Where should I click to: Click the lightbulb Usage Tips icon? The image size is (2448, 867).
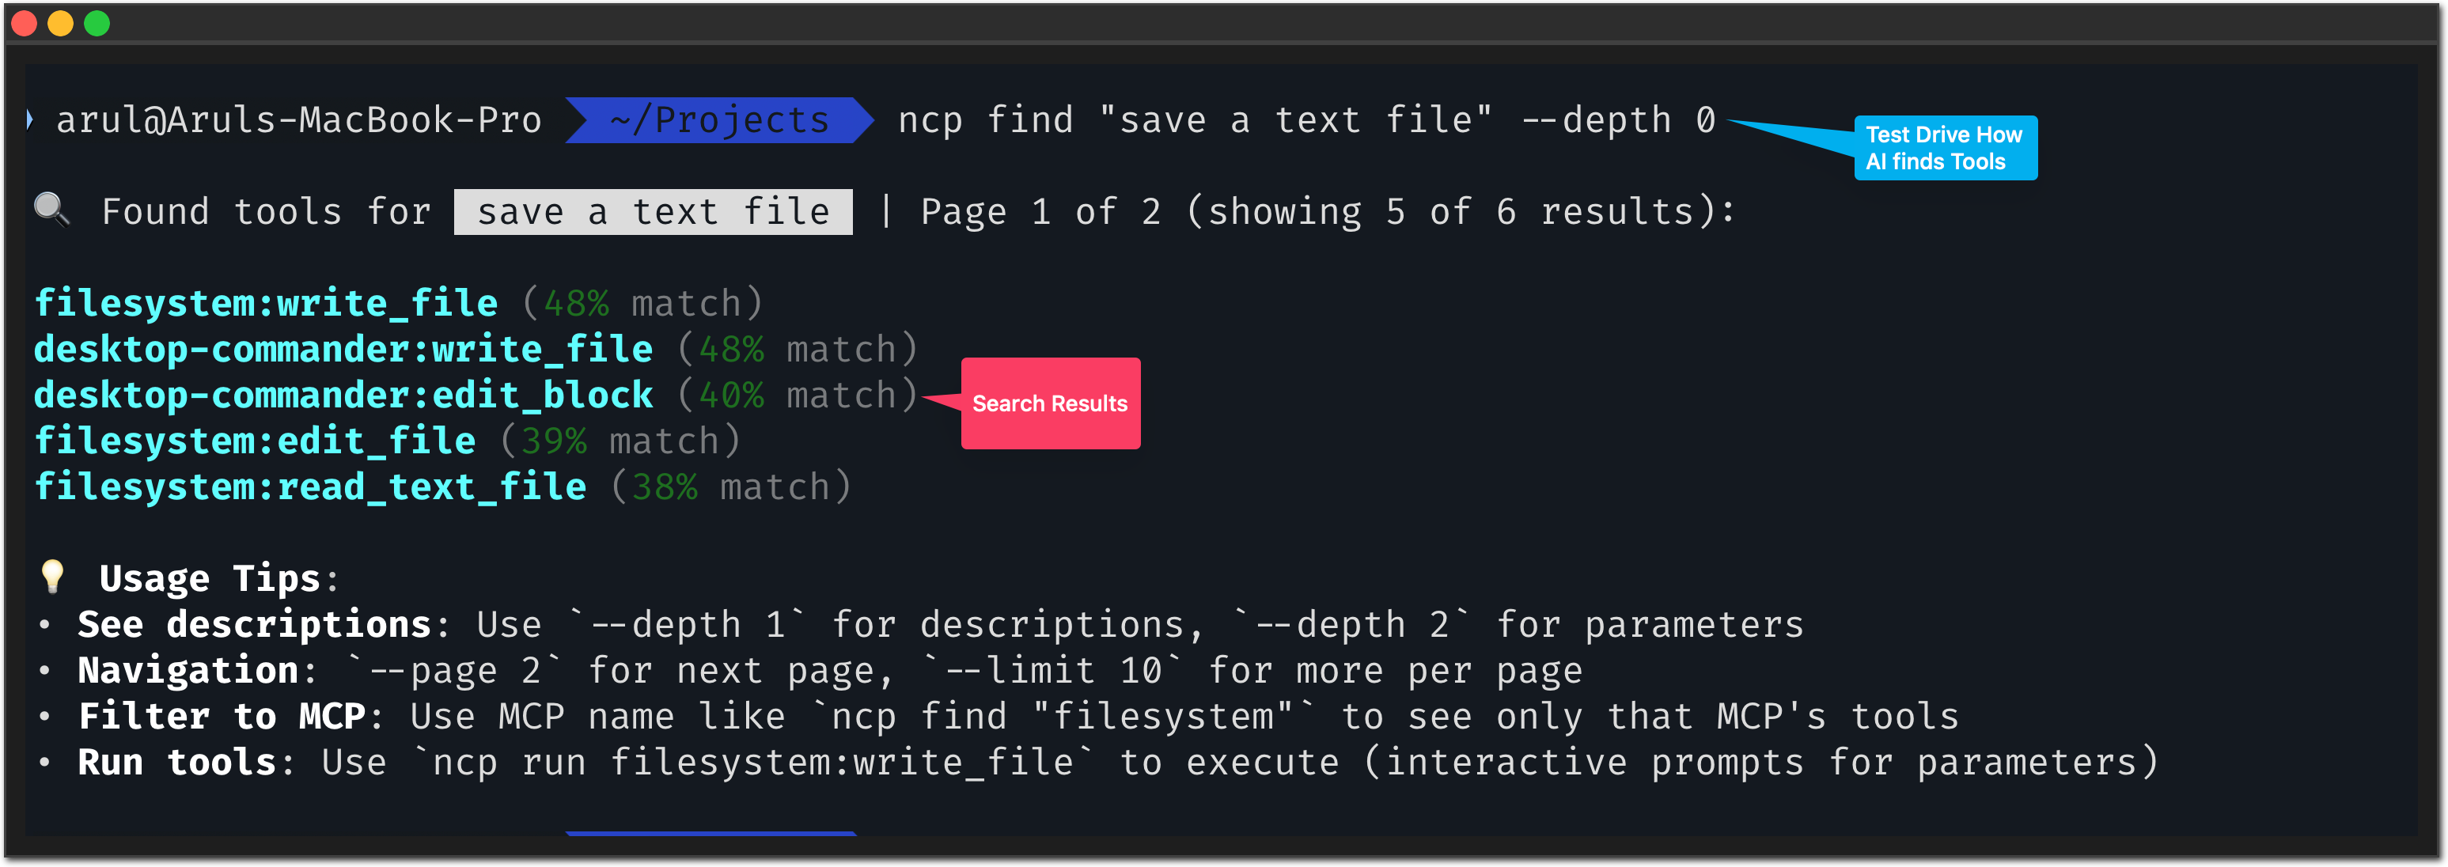[x=52, y=575]
